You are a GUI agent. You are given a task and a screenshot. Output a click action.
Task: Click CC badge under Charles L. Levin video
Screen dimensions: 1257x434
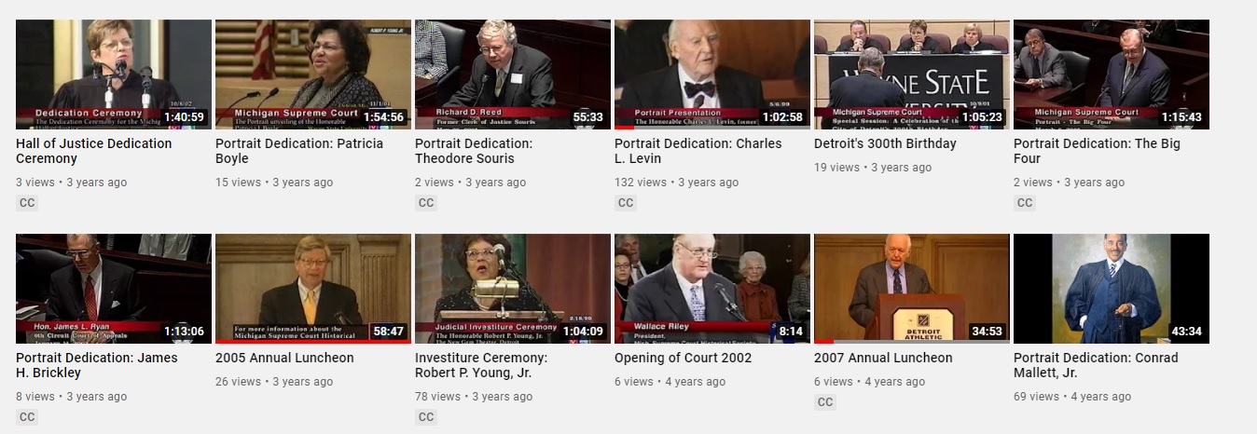tap(626, 203)
